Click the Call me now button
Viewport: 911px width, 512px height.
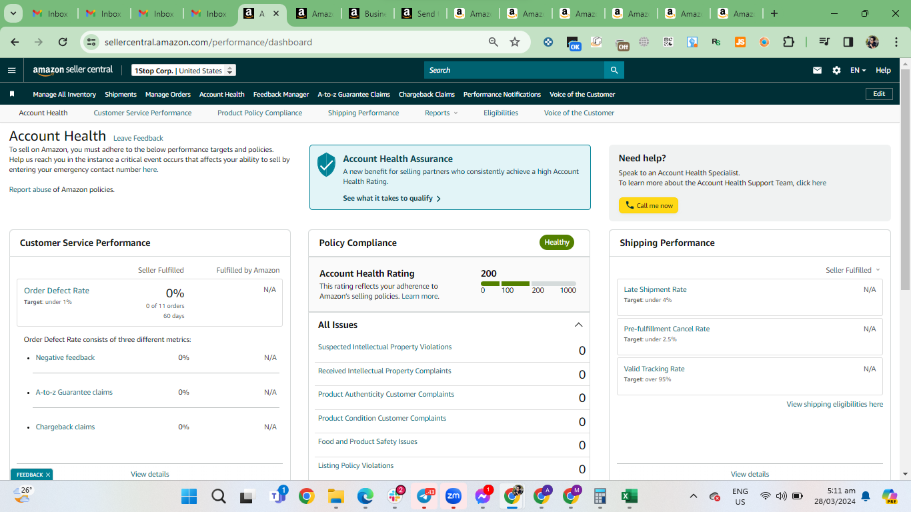click(x=648, y=205)
